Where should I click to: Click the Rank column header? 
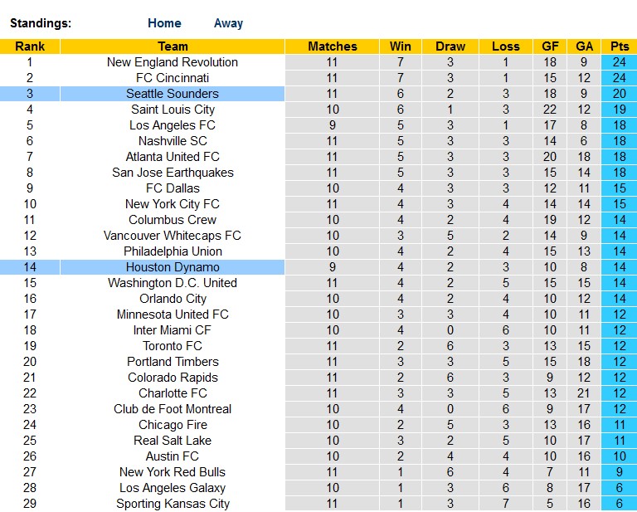click(x=30, y=46)
